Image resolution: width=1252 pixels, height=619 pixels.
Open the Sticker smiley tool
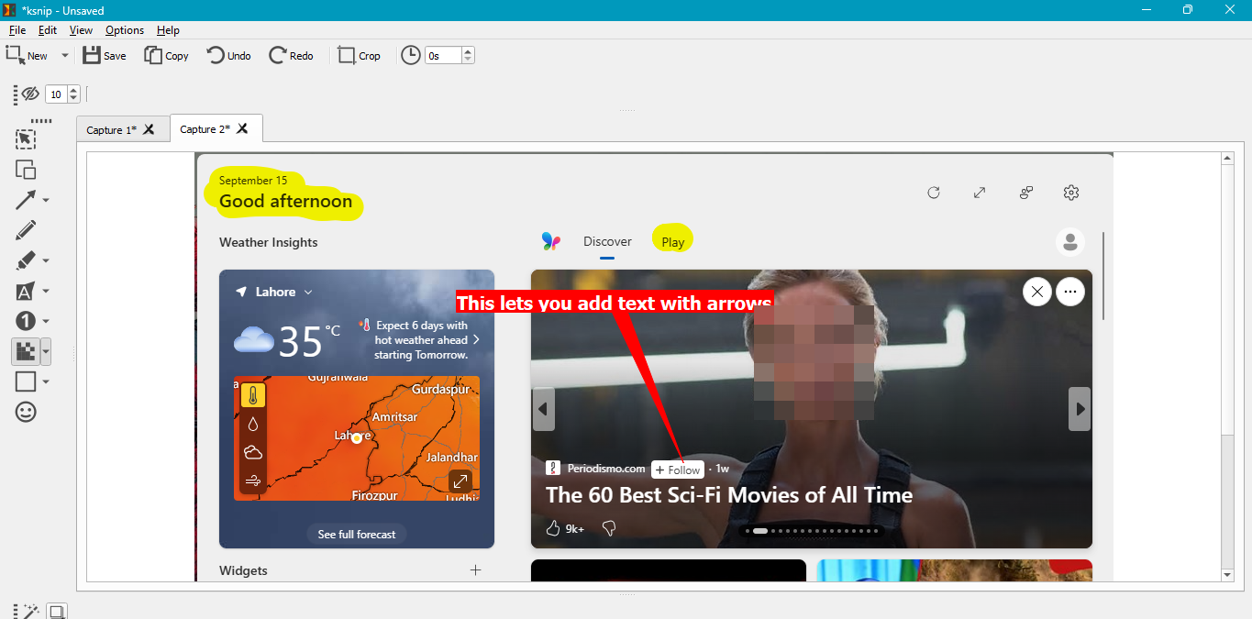click(x=26, y=412)
